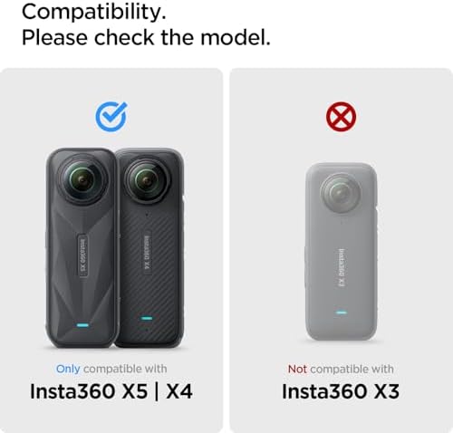Screen dimensions: 453x433
Task: Select the Insta360 X5 camera image
Action: point(81,248)
